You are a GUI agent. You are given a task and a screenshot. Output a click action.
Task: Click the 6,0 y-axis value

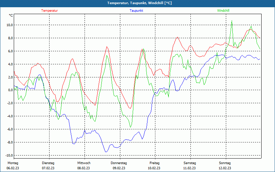pos(10,51)
